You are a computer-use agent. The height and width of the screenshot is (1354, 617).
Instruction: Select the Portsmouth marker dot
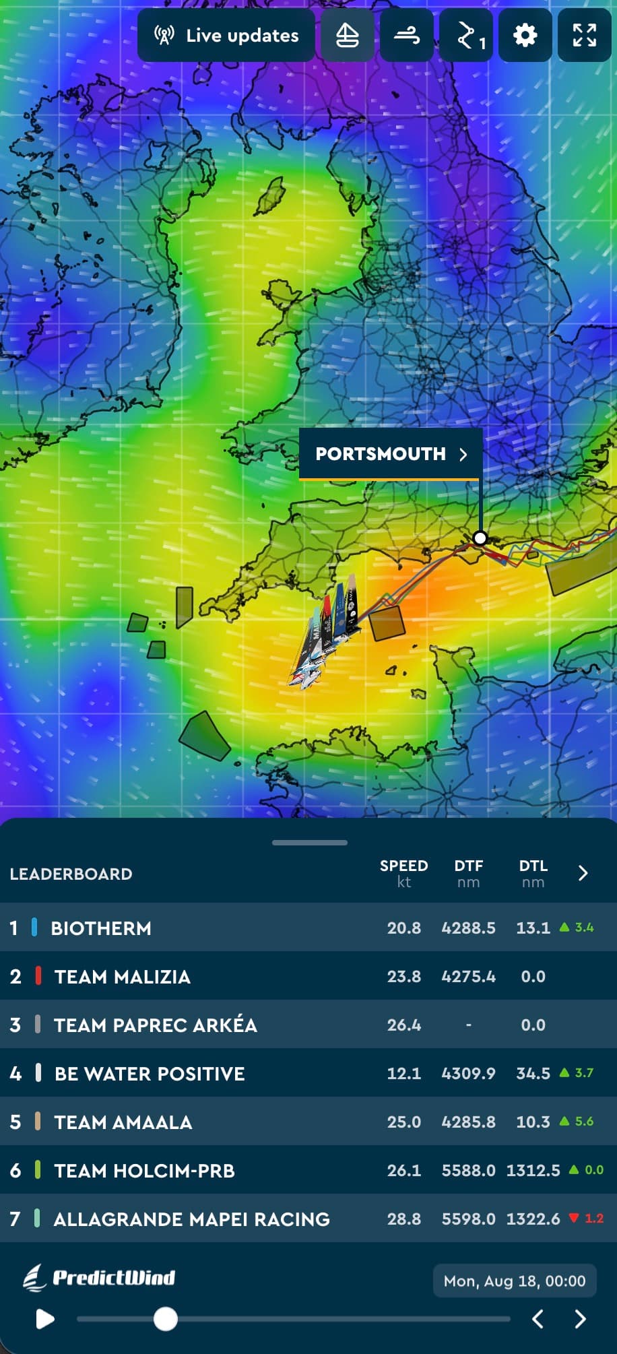(x=480, y=538)
